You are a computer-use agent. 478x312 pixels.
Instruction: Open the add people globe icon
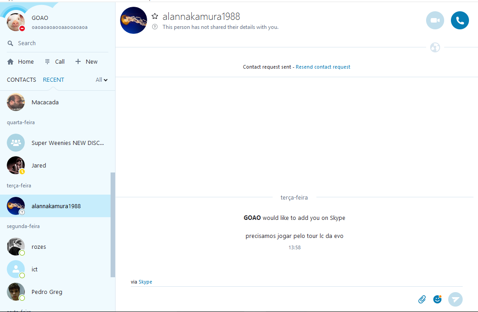[435, 47]
